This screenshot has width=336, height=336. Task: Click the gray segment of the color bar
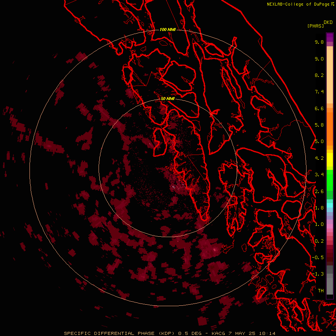[330, 280]
